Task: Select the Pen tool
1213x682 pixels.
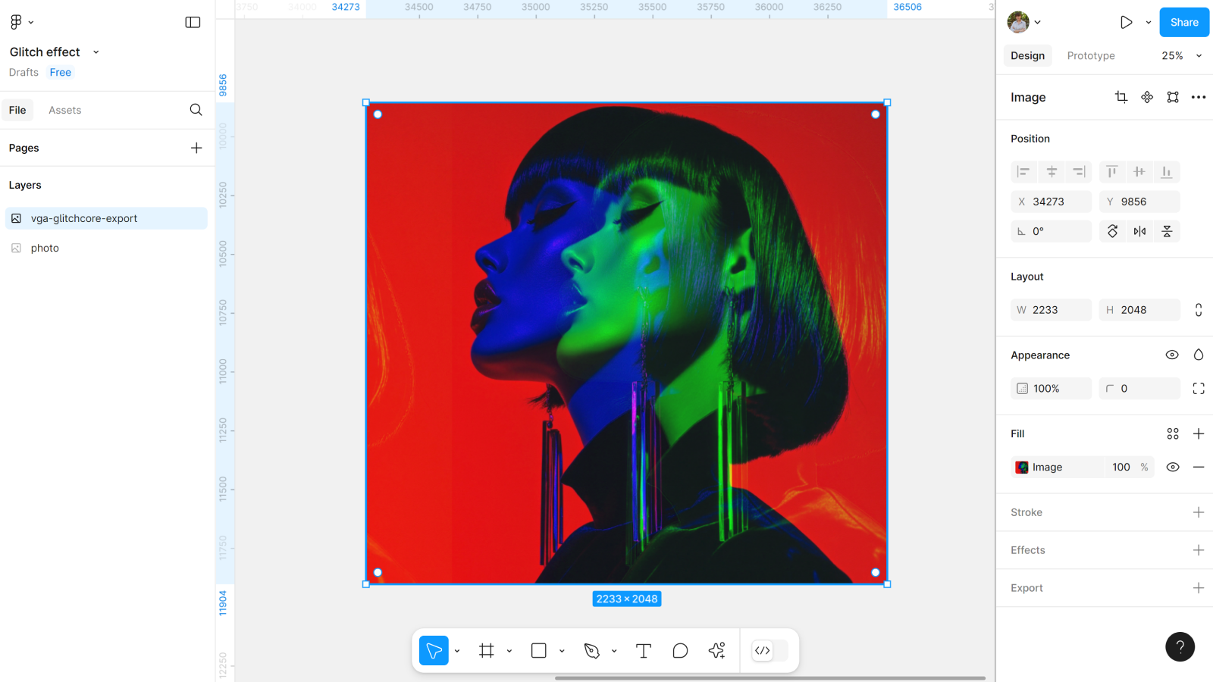Action: [591, 651]
